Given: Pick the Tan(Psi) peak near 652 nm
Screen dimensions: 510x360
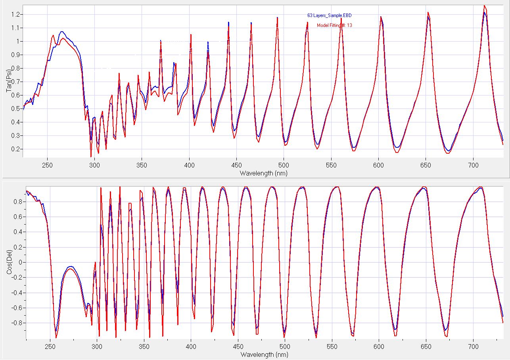Looking at the screenshot, I should (x=428, y=13).
